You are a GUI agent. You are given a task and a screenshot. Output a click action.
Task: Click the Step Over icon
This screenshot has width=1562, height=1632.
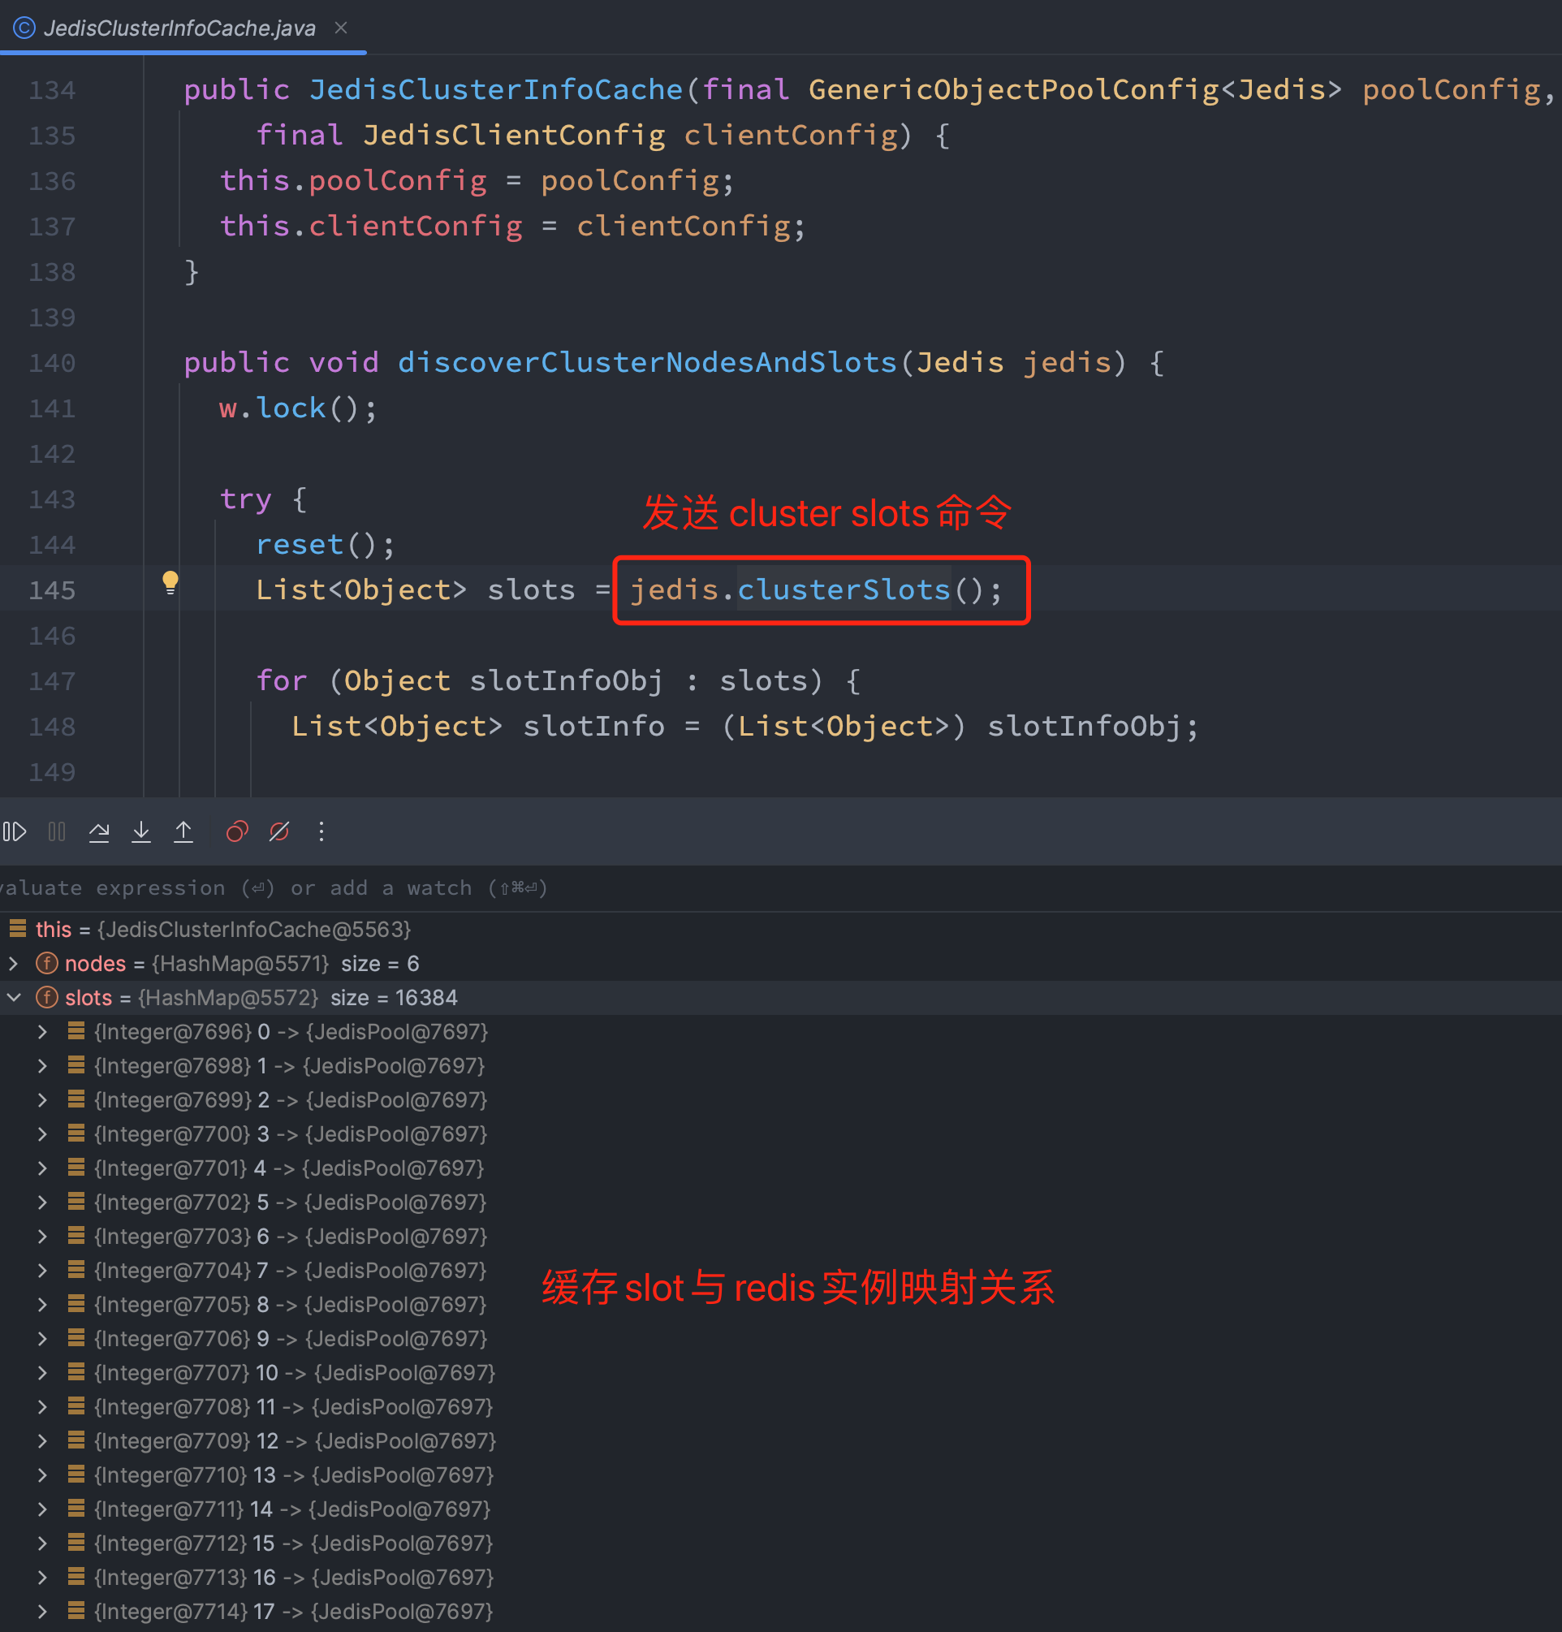99,831
